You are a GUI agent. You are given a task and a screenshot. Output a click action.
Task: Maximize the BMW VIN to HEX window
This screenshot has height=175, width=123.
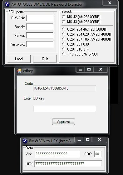point(88,140)
